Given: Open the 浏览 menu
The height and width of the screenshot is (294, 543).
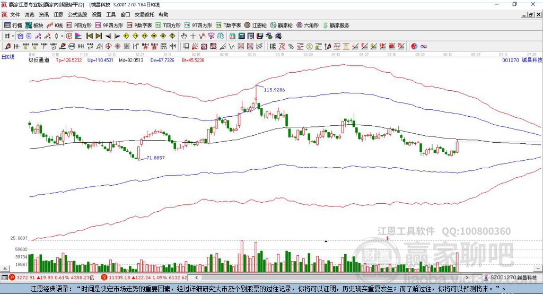Looking at the screenshot, I should 30,14.
